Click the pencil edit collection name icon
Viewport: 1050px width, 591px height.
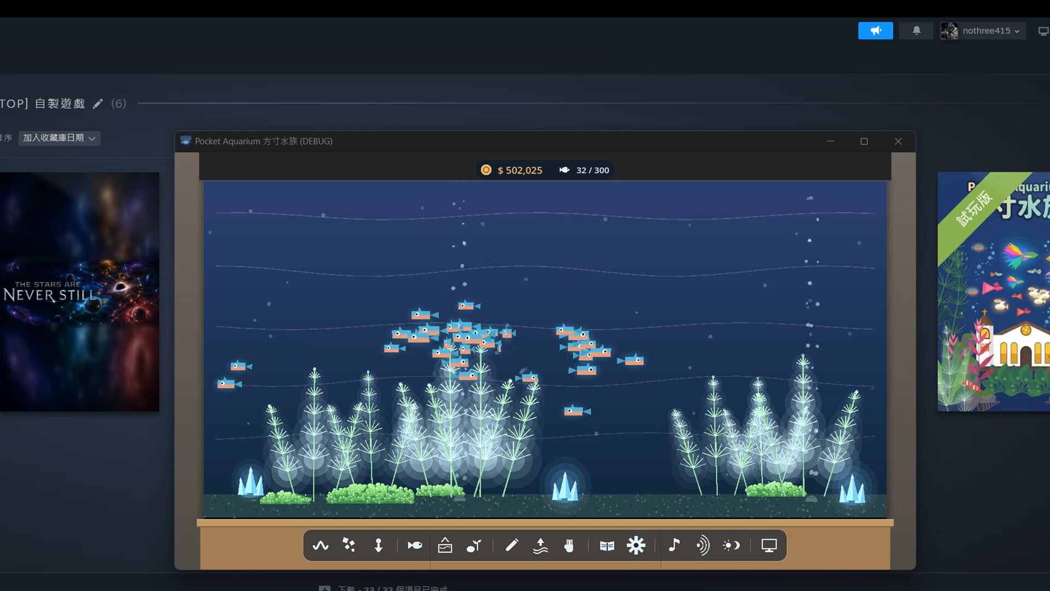coord(98,104)
